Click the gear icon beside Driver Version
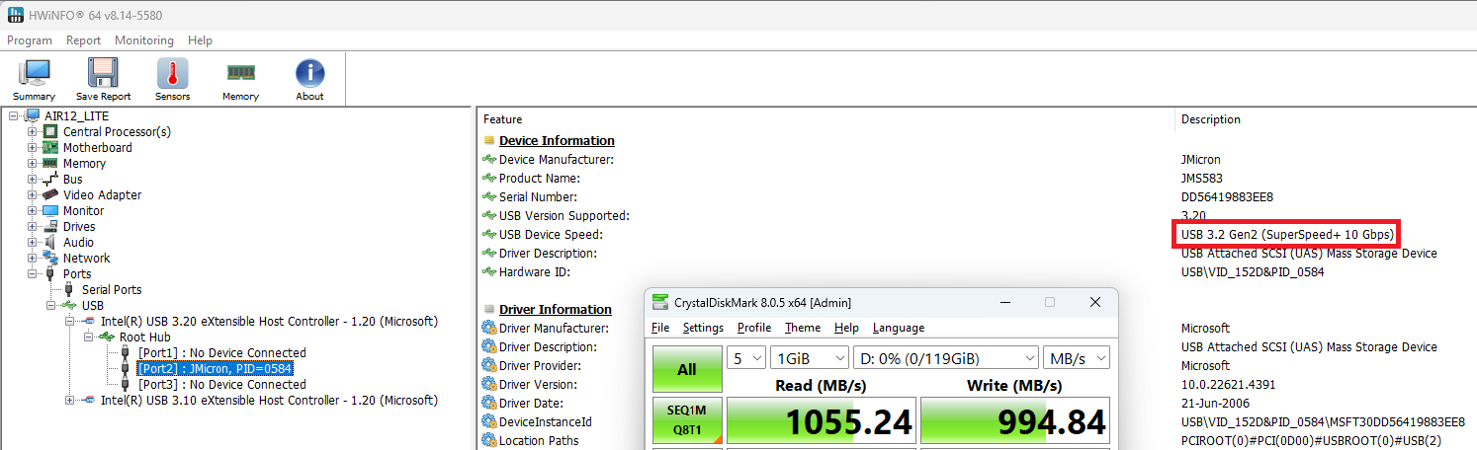Viewport: 1477px width, 450px height. coord(488,384)
